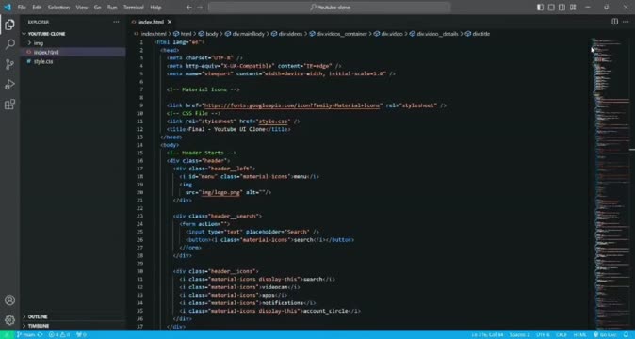
Task: Open the Selection menu
Action: point(58,8)
